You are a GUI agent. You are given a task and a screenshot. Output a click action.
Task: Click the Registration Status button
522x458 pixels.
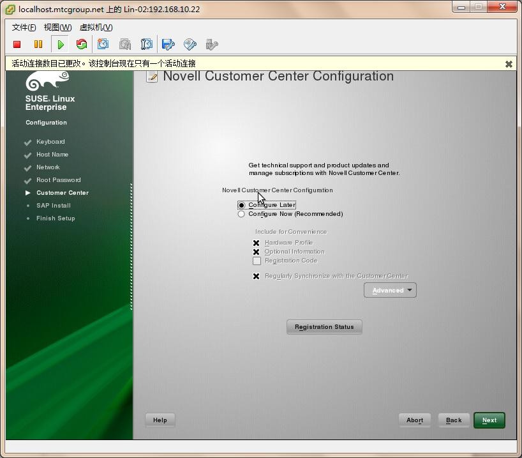click(324, 327)
